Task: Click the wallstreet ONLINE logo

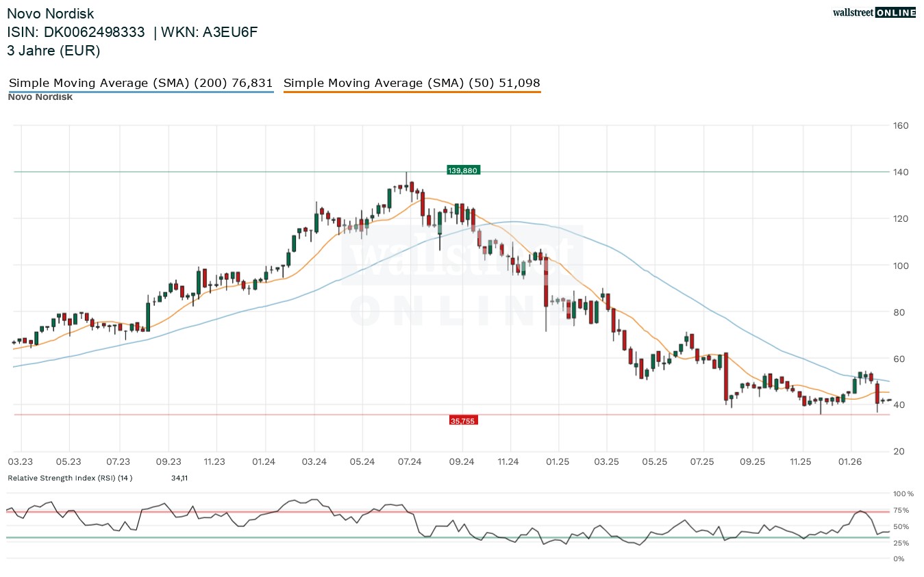Action: [873, 12]
